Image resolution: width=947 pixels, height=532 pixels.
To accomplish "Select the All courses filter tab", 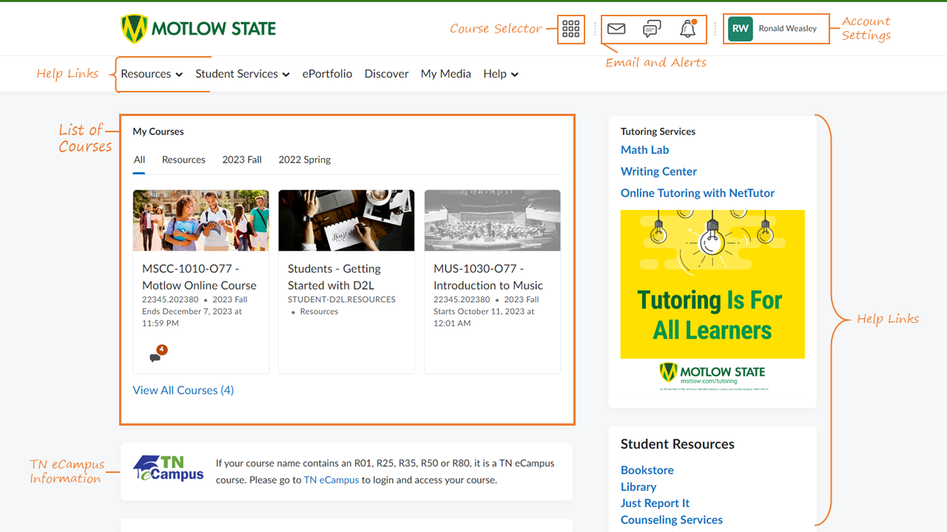I will [x=139, y=160].
